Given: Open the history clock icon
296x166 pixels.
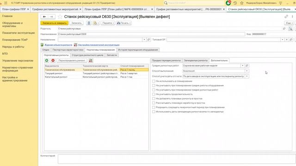Looking at the screenshot, I should coord(235,3).
